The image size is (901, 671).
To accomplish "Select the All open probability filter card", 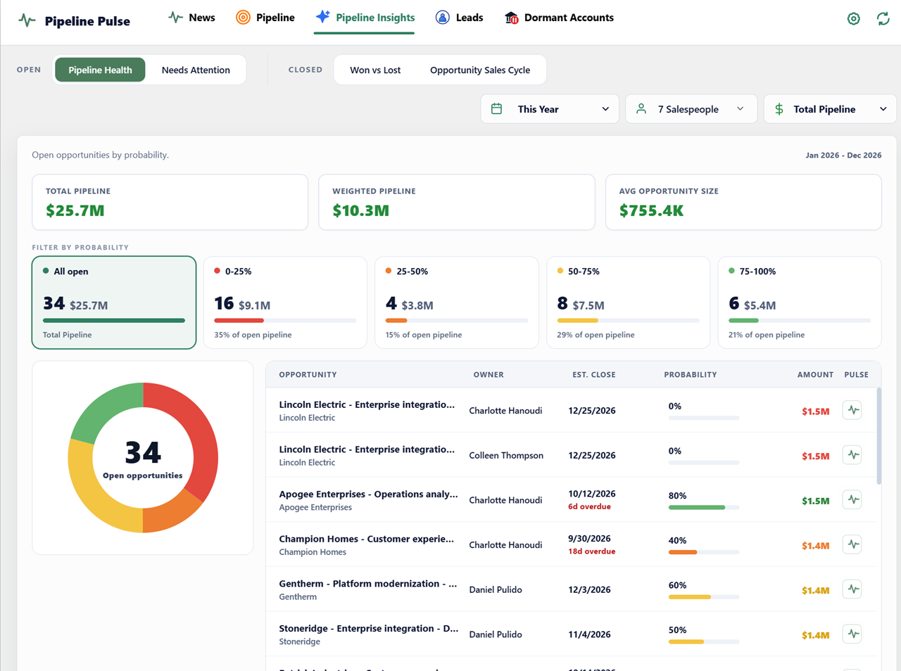I will click(x=114, y=302).
